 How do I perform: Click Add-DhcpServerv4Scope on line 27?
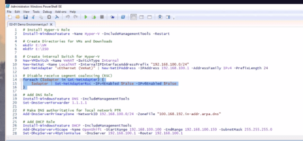click(x=45, y=129)
